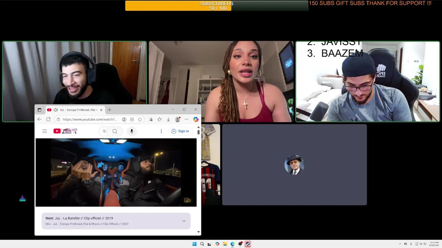The image size is (442, 248).
Task: Click the cloud icon in system tray
Action: tap(405, 244)
